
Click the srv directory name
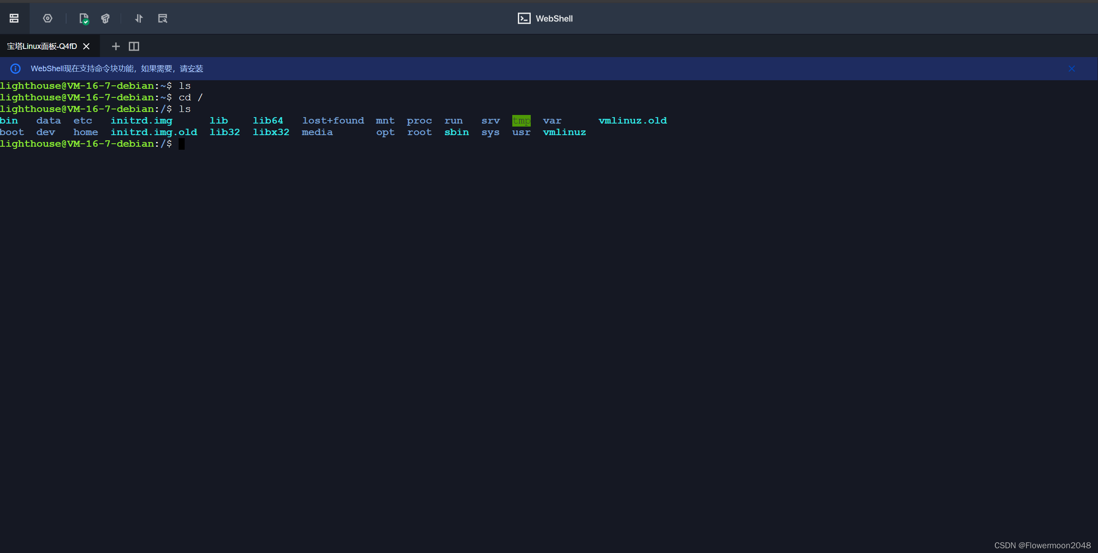tap(490, 121)
